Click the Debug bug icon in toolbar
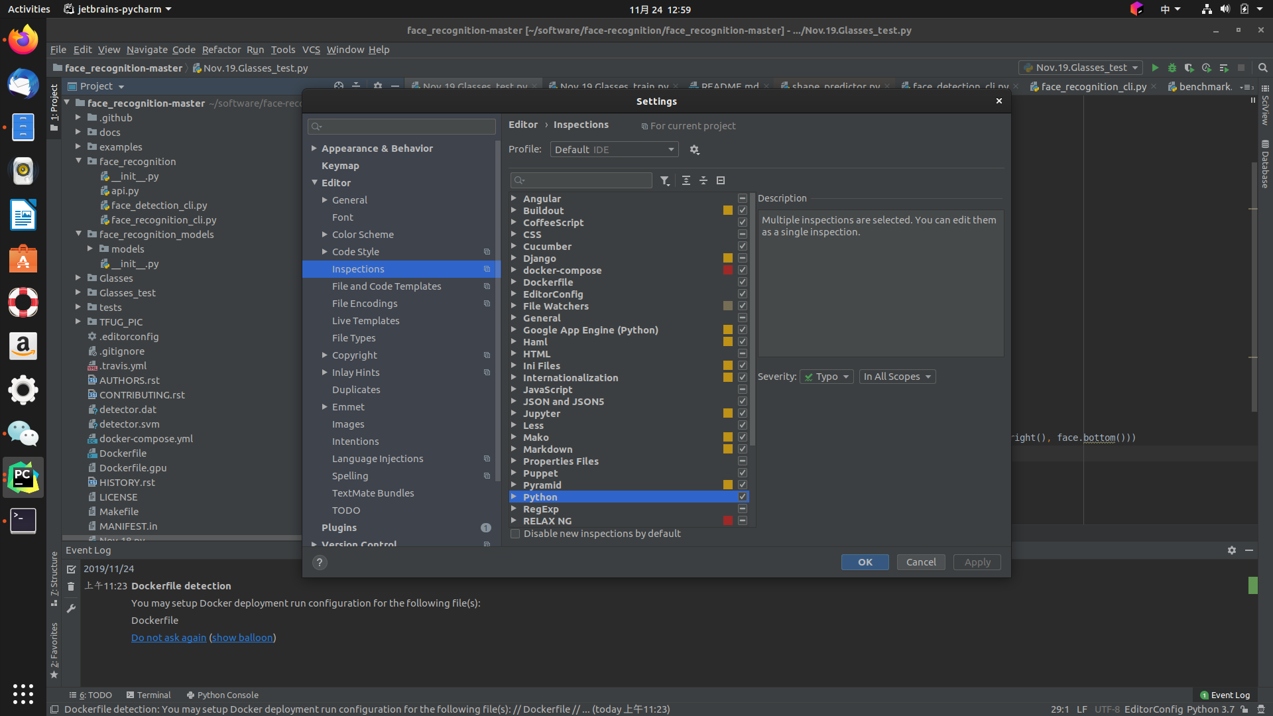1273x716 pixels. 1172,68
